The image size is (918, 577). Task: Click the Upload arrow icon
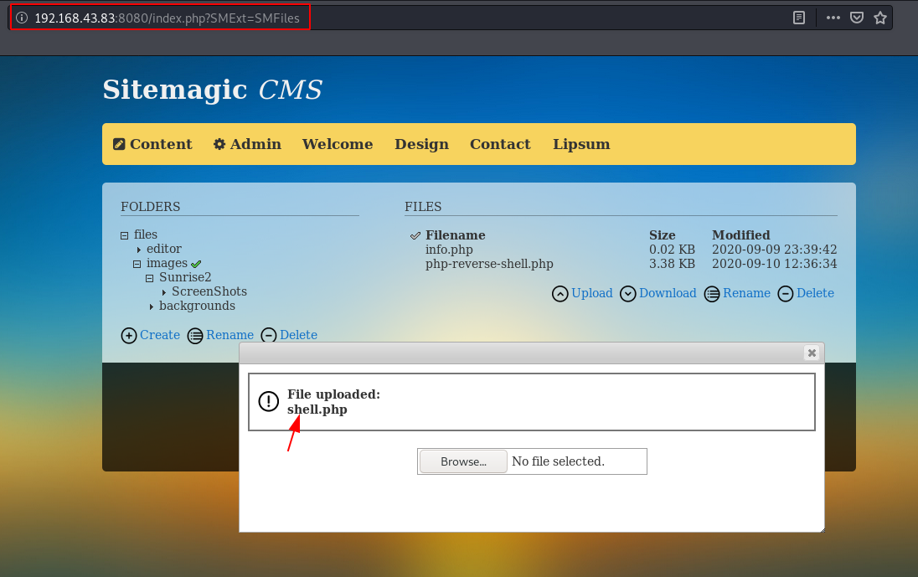(x=560, y=294)
